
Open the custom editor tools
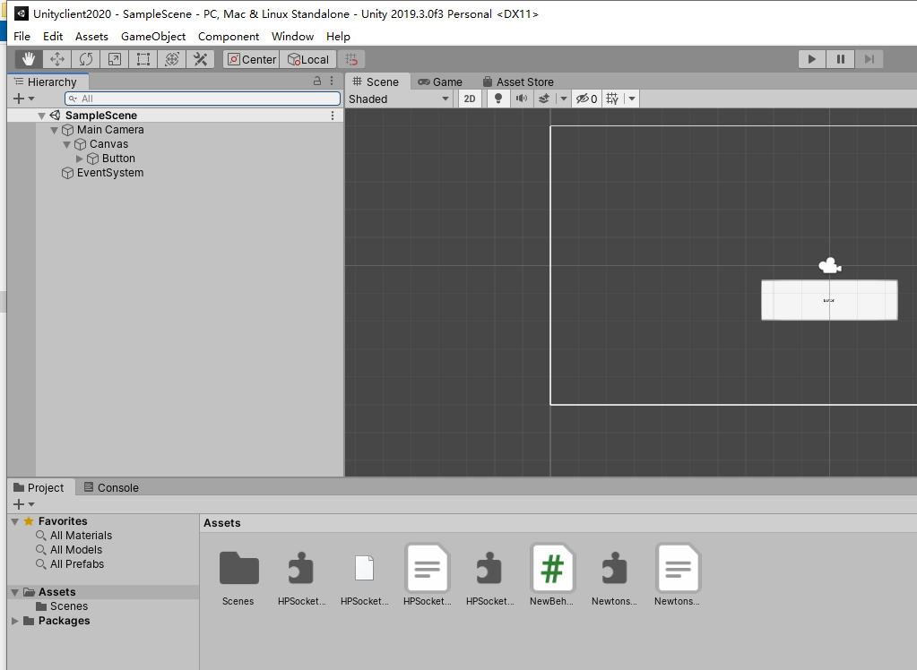[201, 59]
